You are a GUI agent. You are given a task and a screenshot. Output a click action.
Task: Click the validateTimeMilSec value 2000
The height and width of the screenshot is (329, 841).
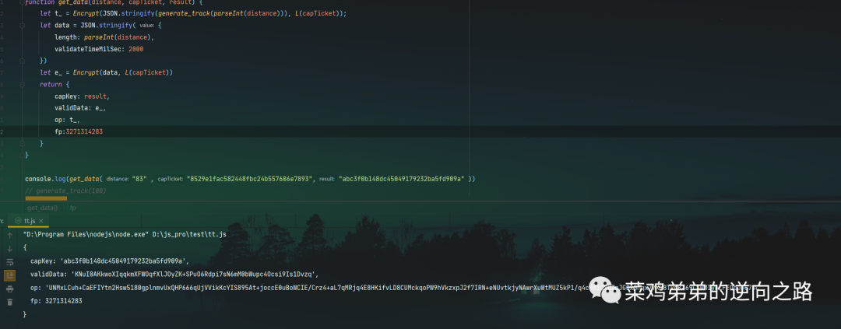[134, 49]
